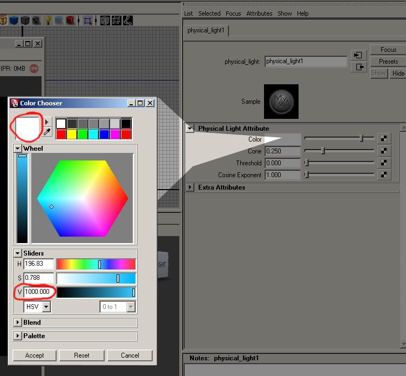Select the physical_light1 tab
This screenshot has height=376, width=406.
[207, 31]
